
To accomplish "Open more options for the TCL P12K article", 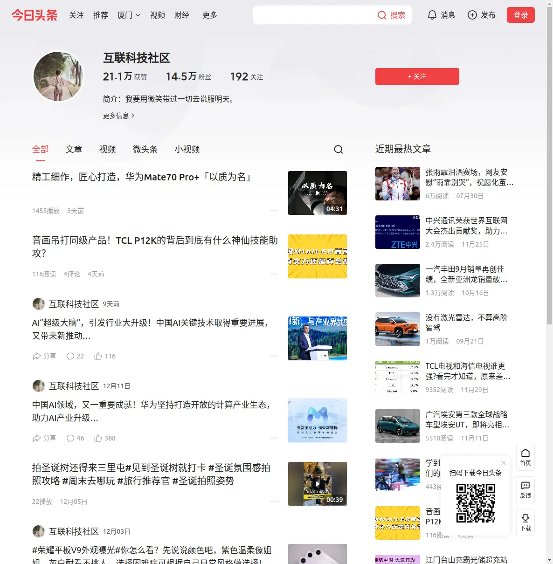I will [x=274, y=274].
